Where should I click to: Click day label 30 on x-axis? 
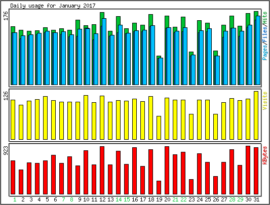pyautogui.click(x=248, y=199)
